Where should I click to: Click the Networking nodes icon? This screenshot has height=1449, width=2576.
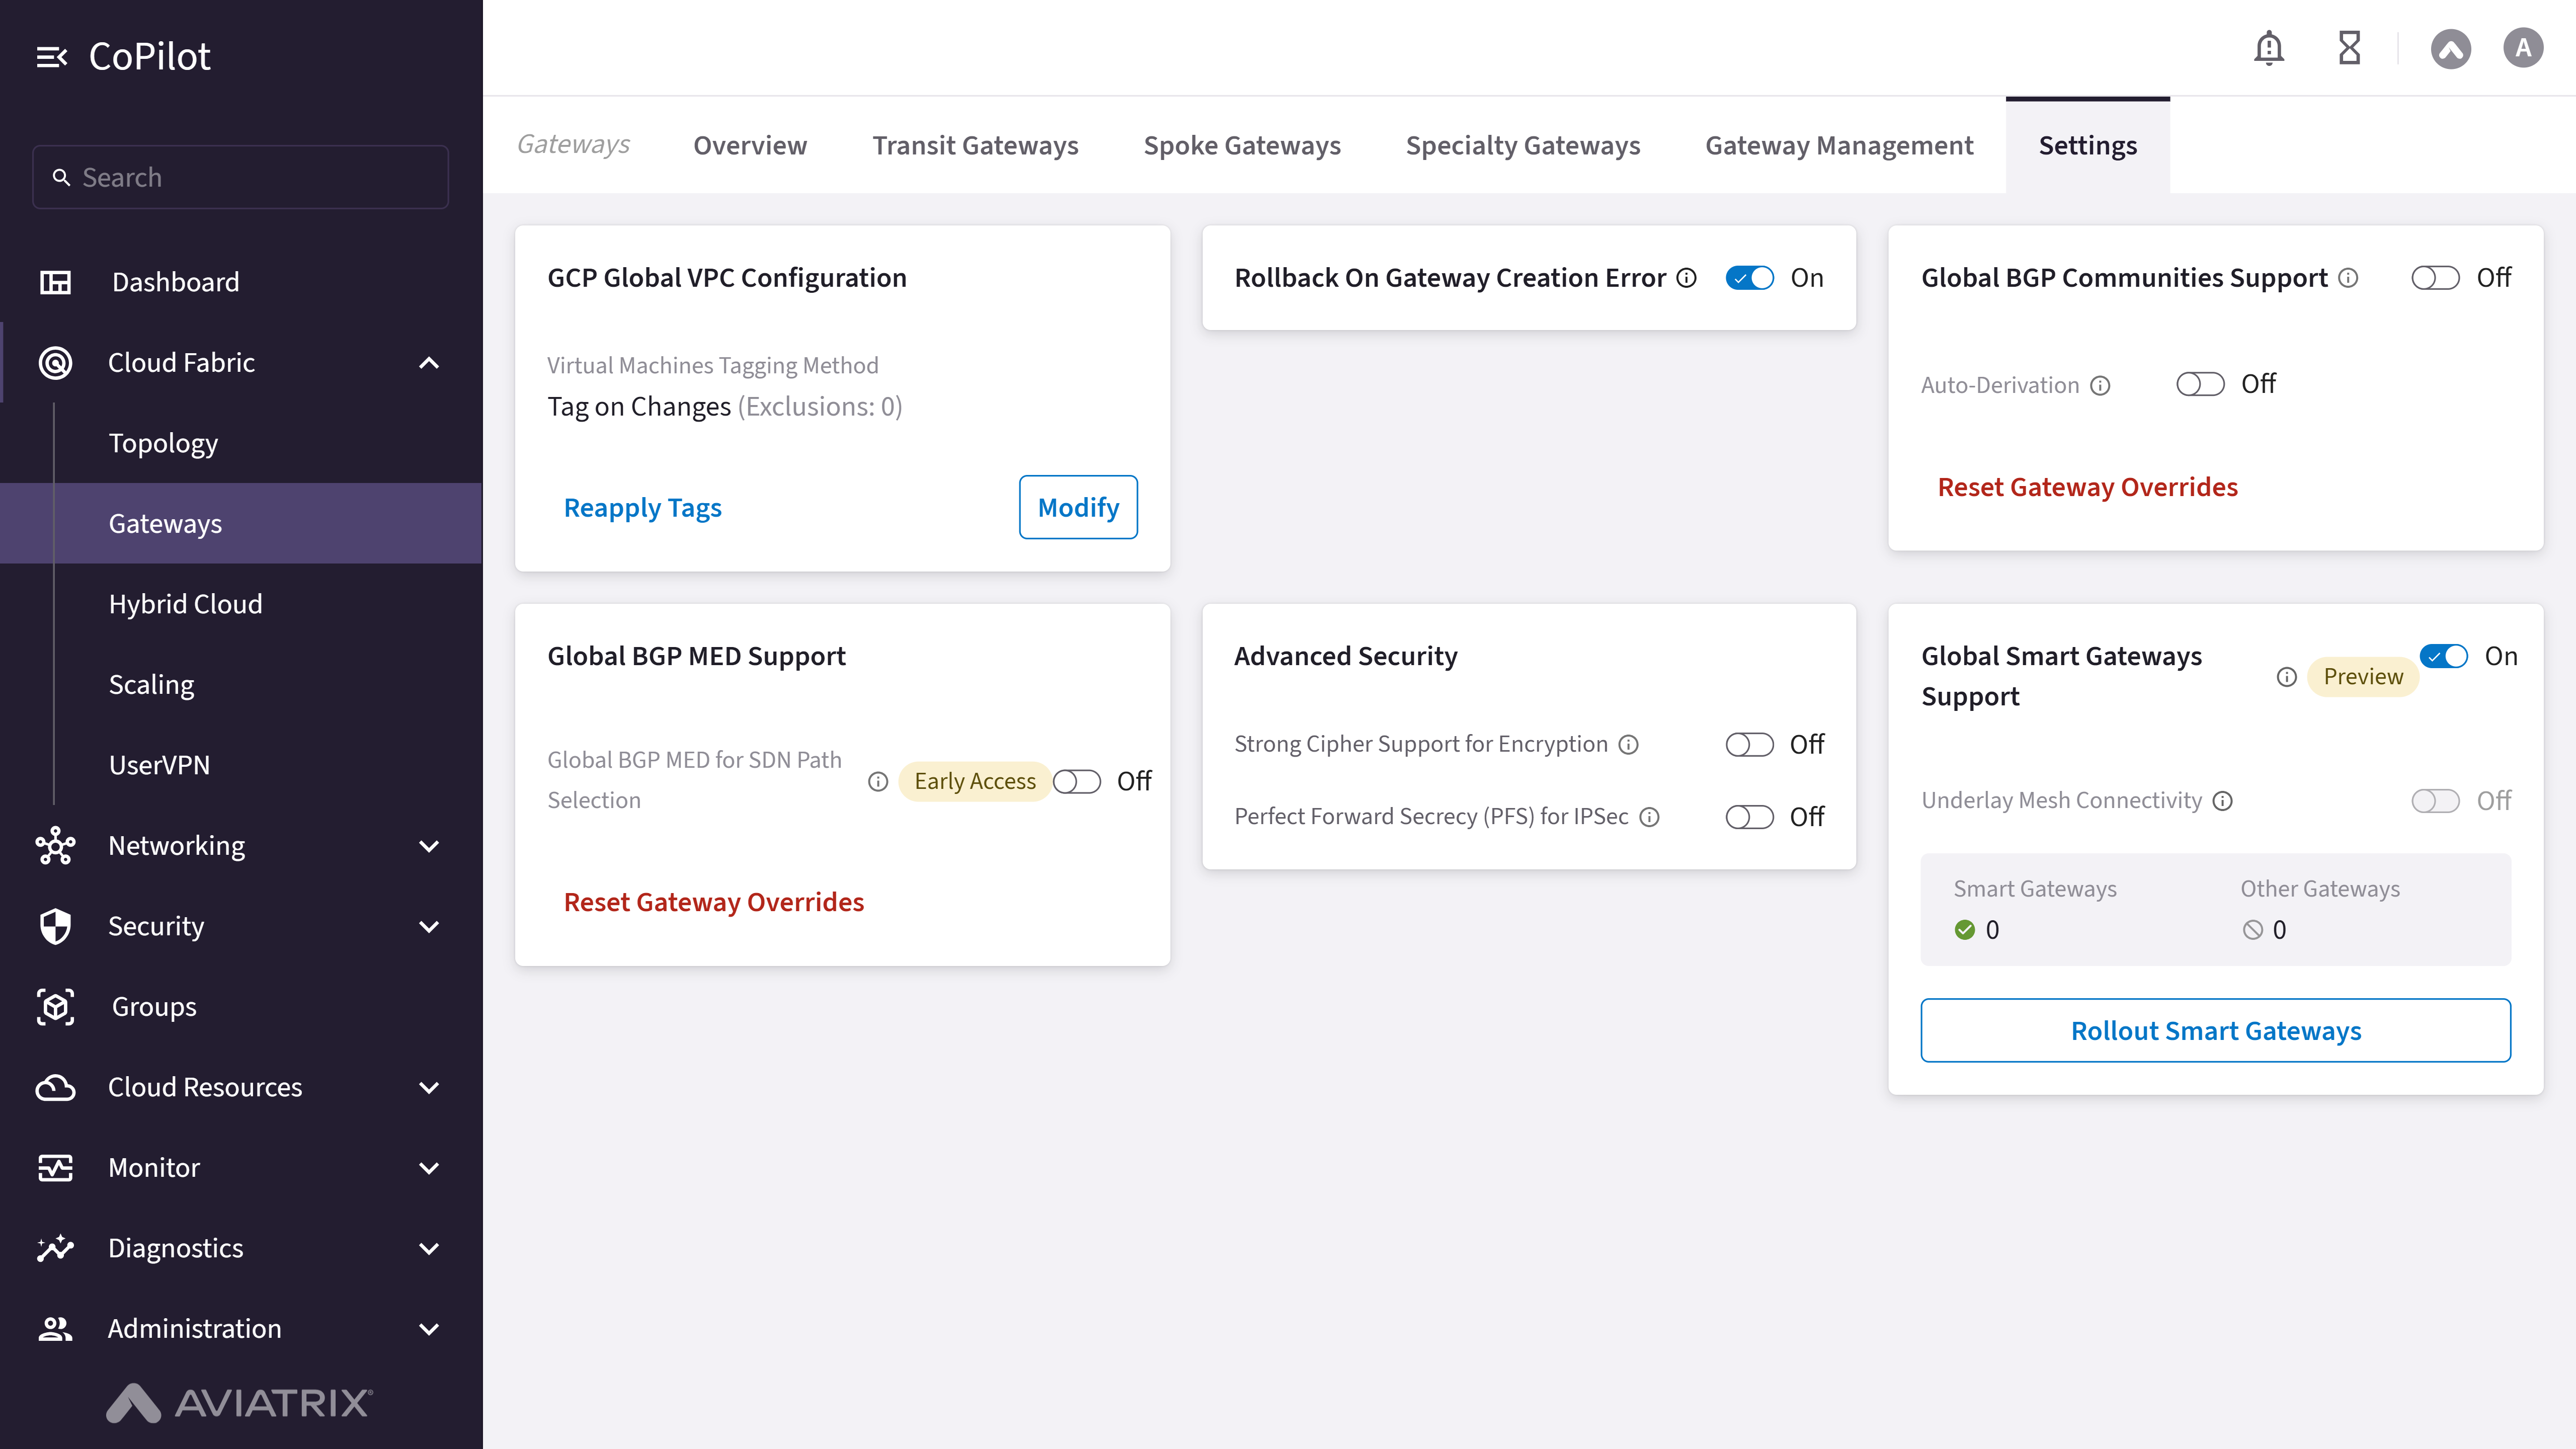pyautogui.click(x=55, y=846)
